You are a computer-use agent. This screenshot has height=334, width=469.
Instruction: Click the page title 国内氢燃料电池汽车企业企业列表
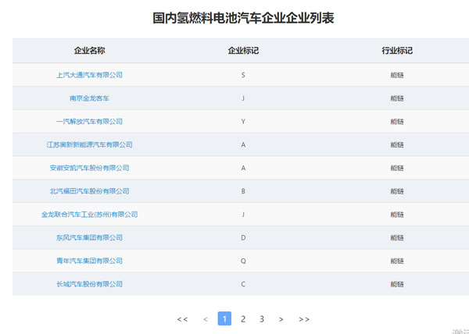pos(243,18)
